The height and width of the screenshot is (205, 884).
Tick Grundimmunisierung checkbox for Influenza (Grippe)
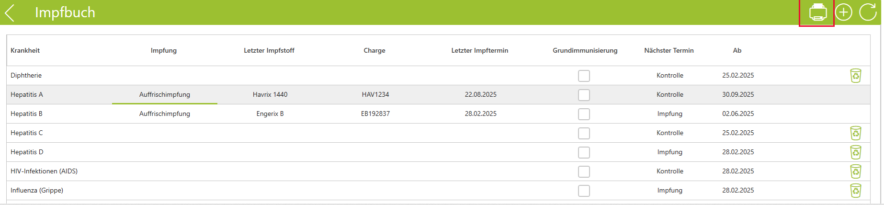point(584,191)
